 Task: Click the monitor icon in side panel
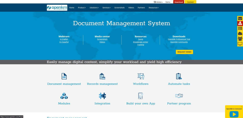click(240, 44)
